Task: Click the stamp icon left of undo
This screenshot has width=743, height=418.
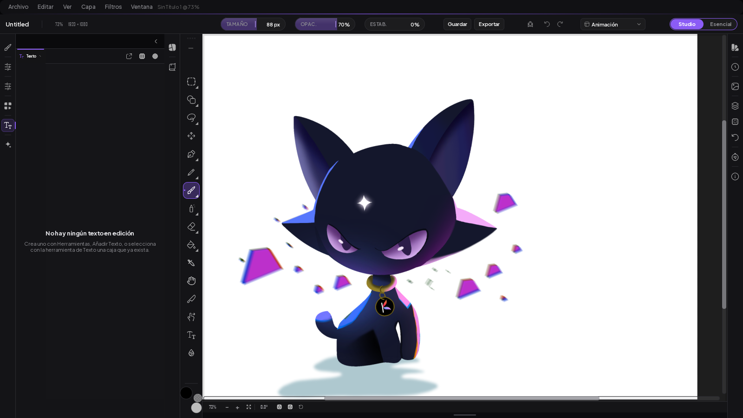Action: coord(530,24)
